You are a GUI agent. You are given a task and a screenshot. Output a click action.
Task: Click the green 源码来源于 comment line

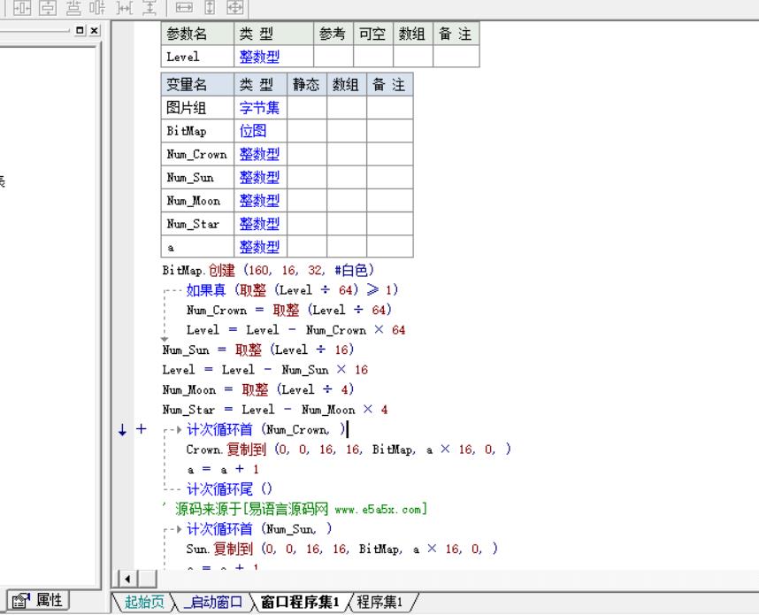[295, 509]
